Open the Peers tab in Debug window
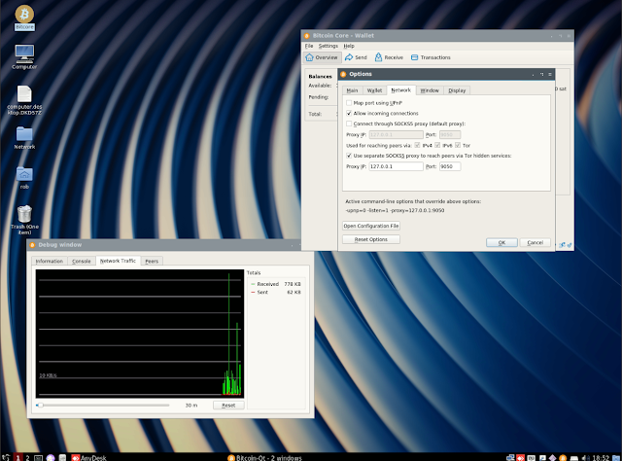This screenshot has height=461, width=622. [x=152, y=262]
